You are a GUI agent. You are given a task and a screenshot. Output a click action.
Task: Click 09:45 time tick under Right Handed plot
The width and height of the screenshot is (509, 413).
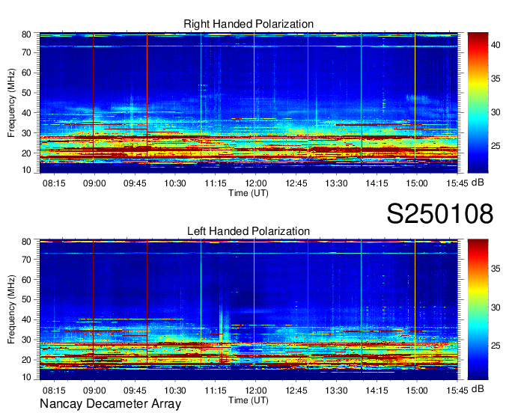tap(135, 183)
